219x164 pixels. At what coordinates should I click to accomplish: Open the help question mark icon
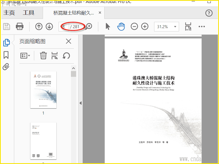click(x=209, y=13)
